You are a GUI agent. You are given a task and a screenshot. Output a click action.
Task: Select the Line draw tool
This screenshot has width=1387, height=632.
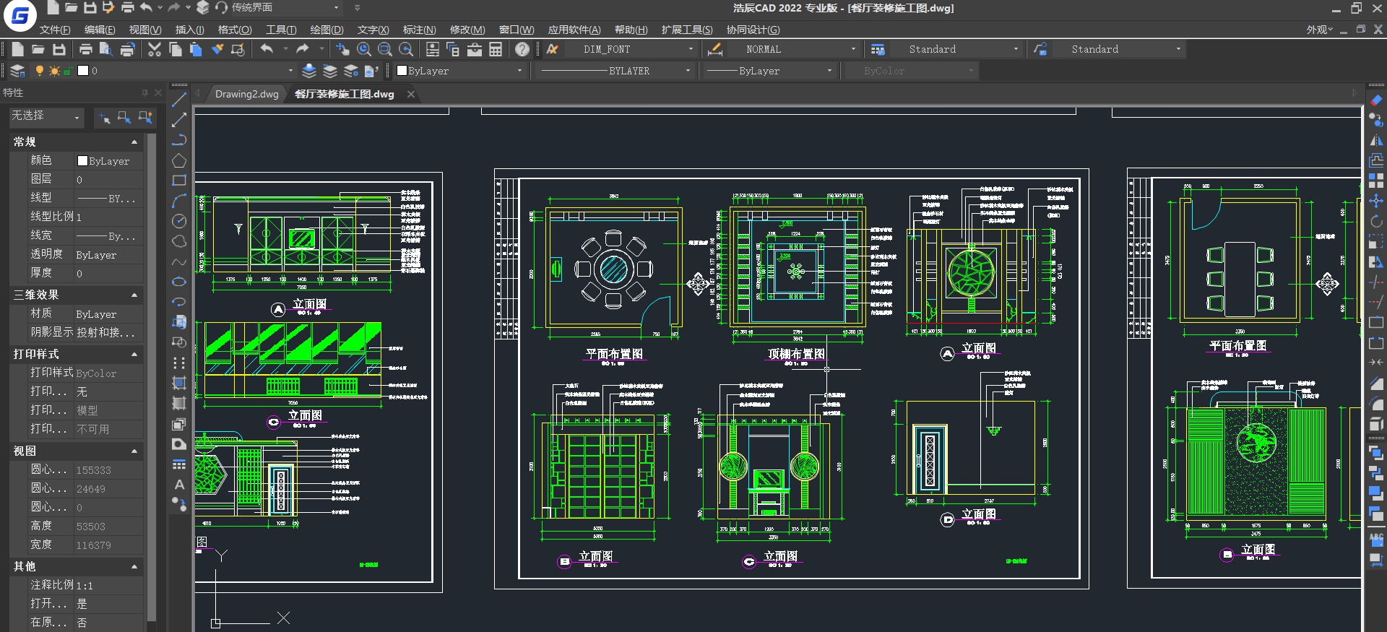coord(179,100)
